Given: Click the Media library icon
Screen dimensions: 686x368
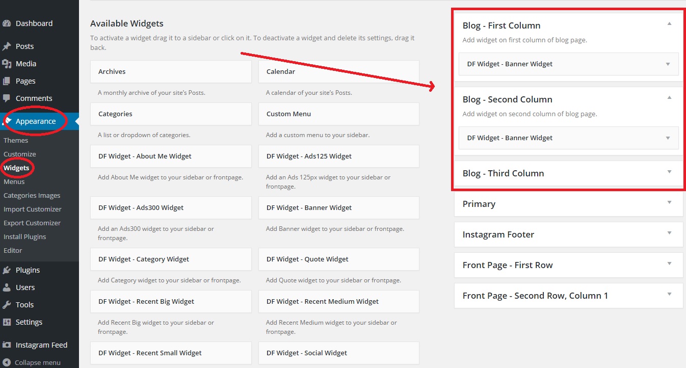Looking at the screenshot, I should click(x=7, y=64).
